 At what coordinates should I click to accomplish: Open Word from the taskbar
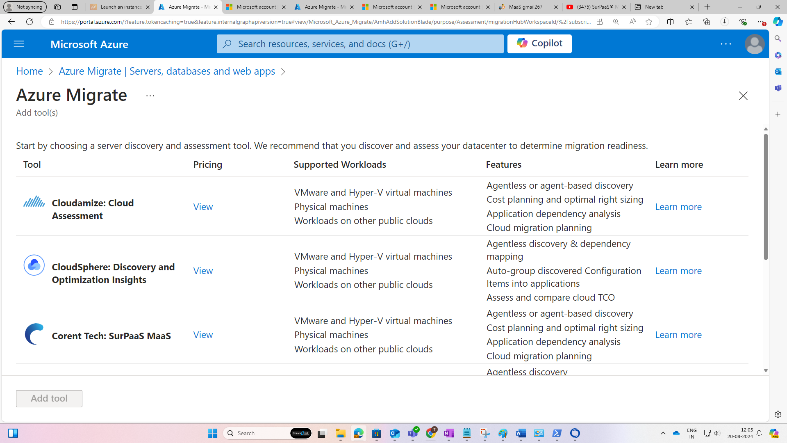pyautogui.click(x=521, y=433)
